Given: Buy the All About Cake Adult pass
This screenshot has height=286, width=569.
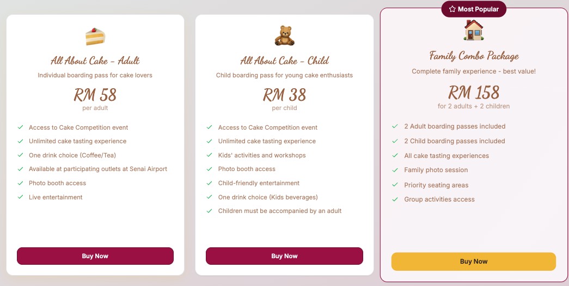Looking at the screenshot, I should (x=95, y=256).
